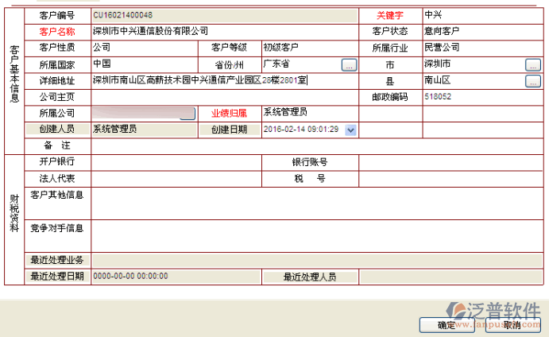The height and width of the screenshot is (337, 549).
Task: Open the 所属公司 company picker button
Action: 187,114
